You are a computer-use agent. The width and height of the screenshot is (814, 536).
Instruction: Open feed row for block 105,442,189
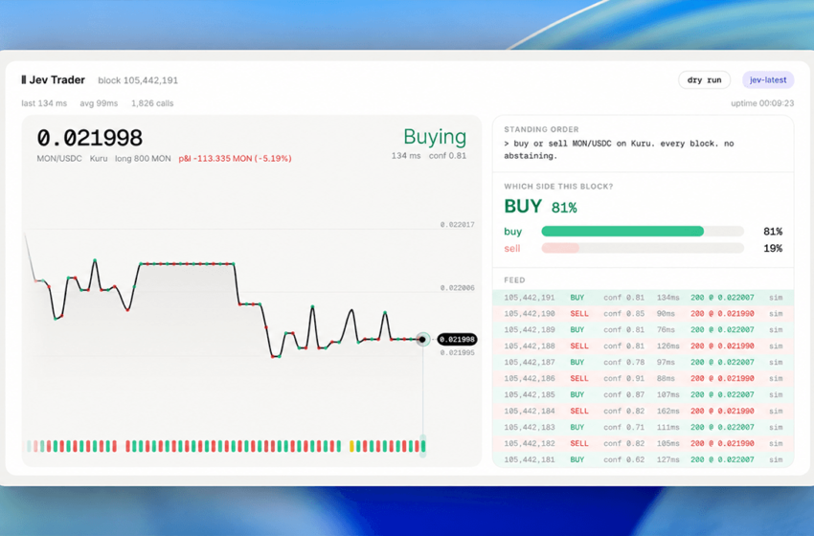click(643, 329)
